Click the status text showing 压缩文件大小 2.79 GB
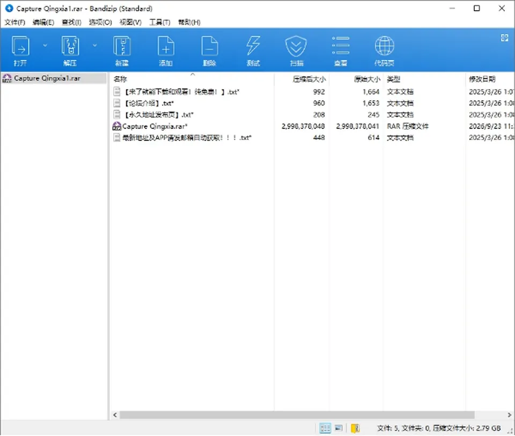The image size is (515, 436). tap(466, 428)
